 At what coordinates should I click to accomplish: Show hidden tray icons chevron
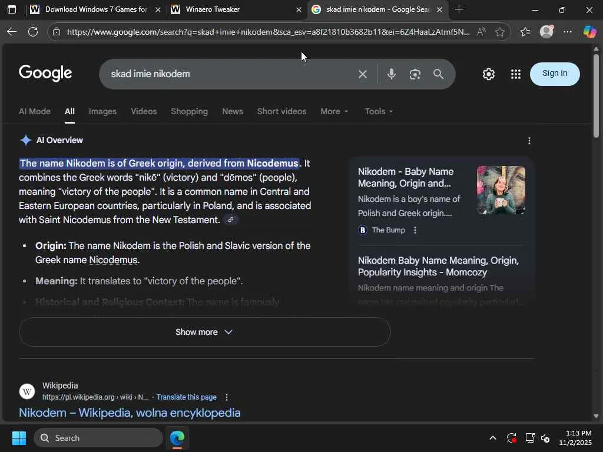pyautogui.click(x=493, y=438)
